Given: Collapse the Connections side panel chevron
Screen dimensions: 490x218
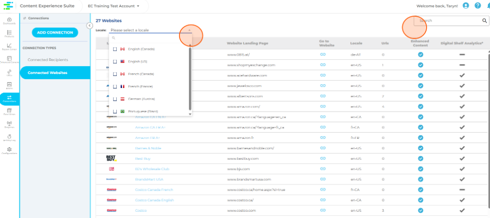Looking at the screenshot, I should 90,26.
